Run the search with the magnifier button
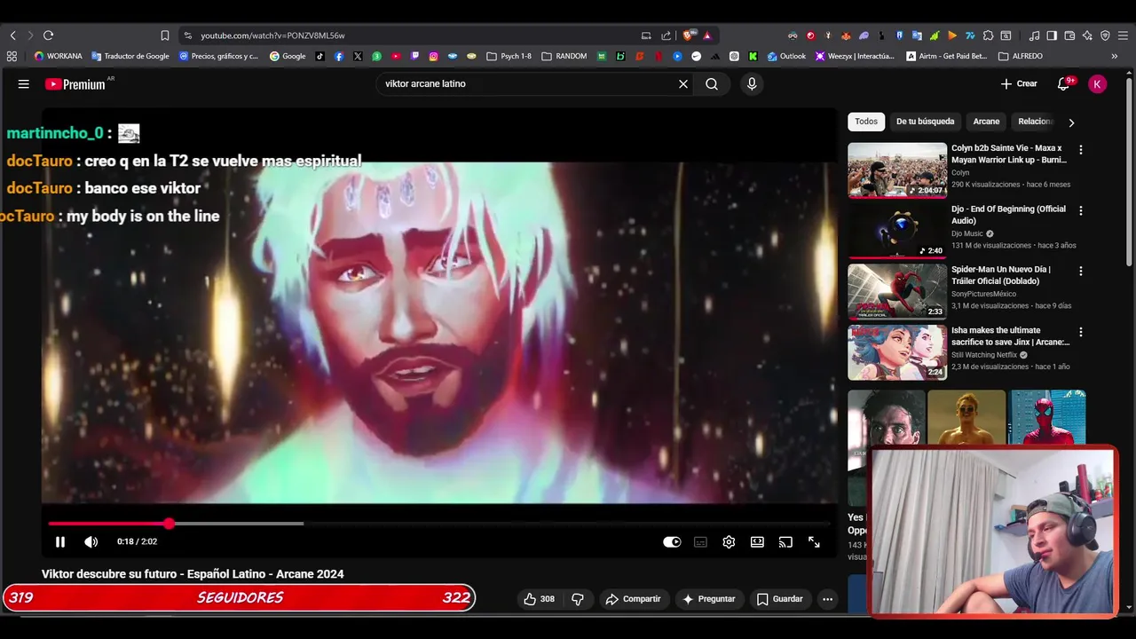The height and width of the screenshot is (639, 1136). tap(712, 83)
